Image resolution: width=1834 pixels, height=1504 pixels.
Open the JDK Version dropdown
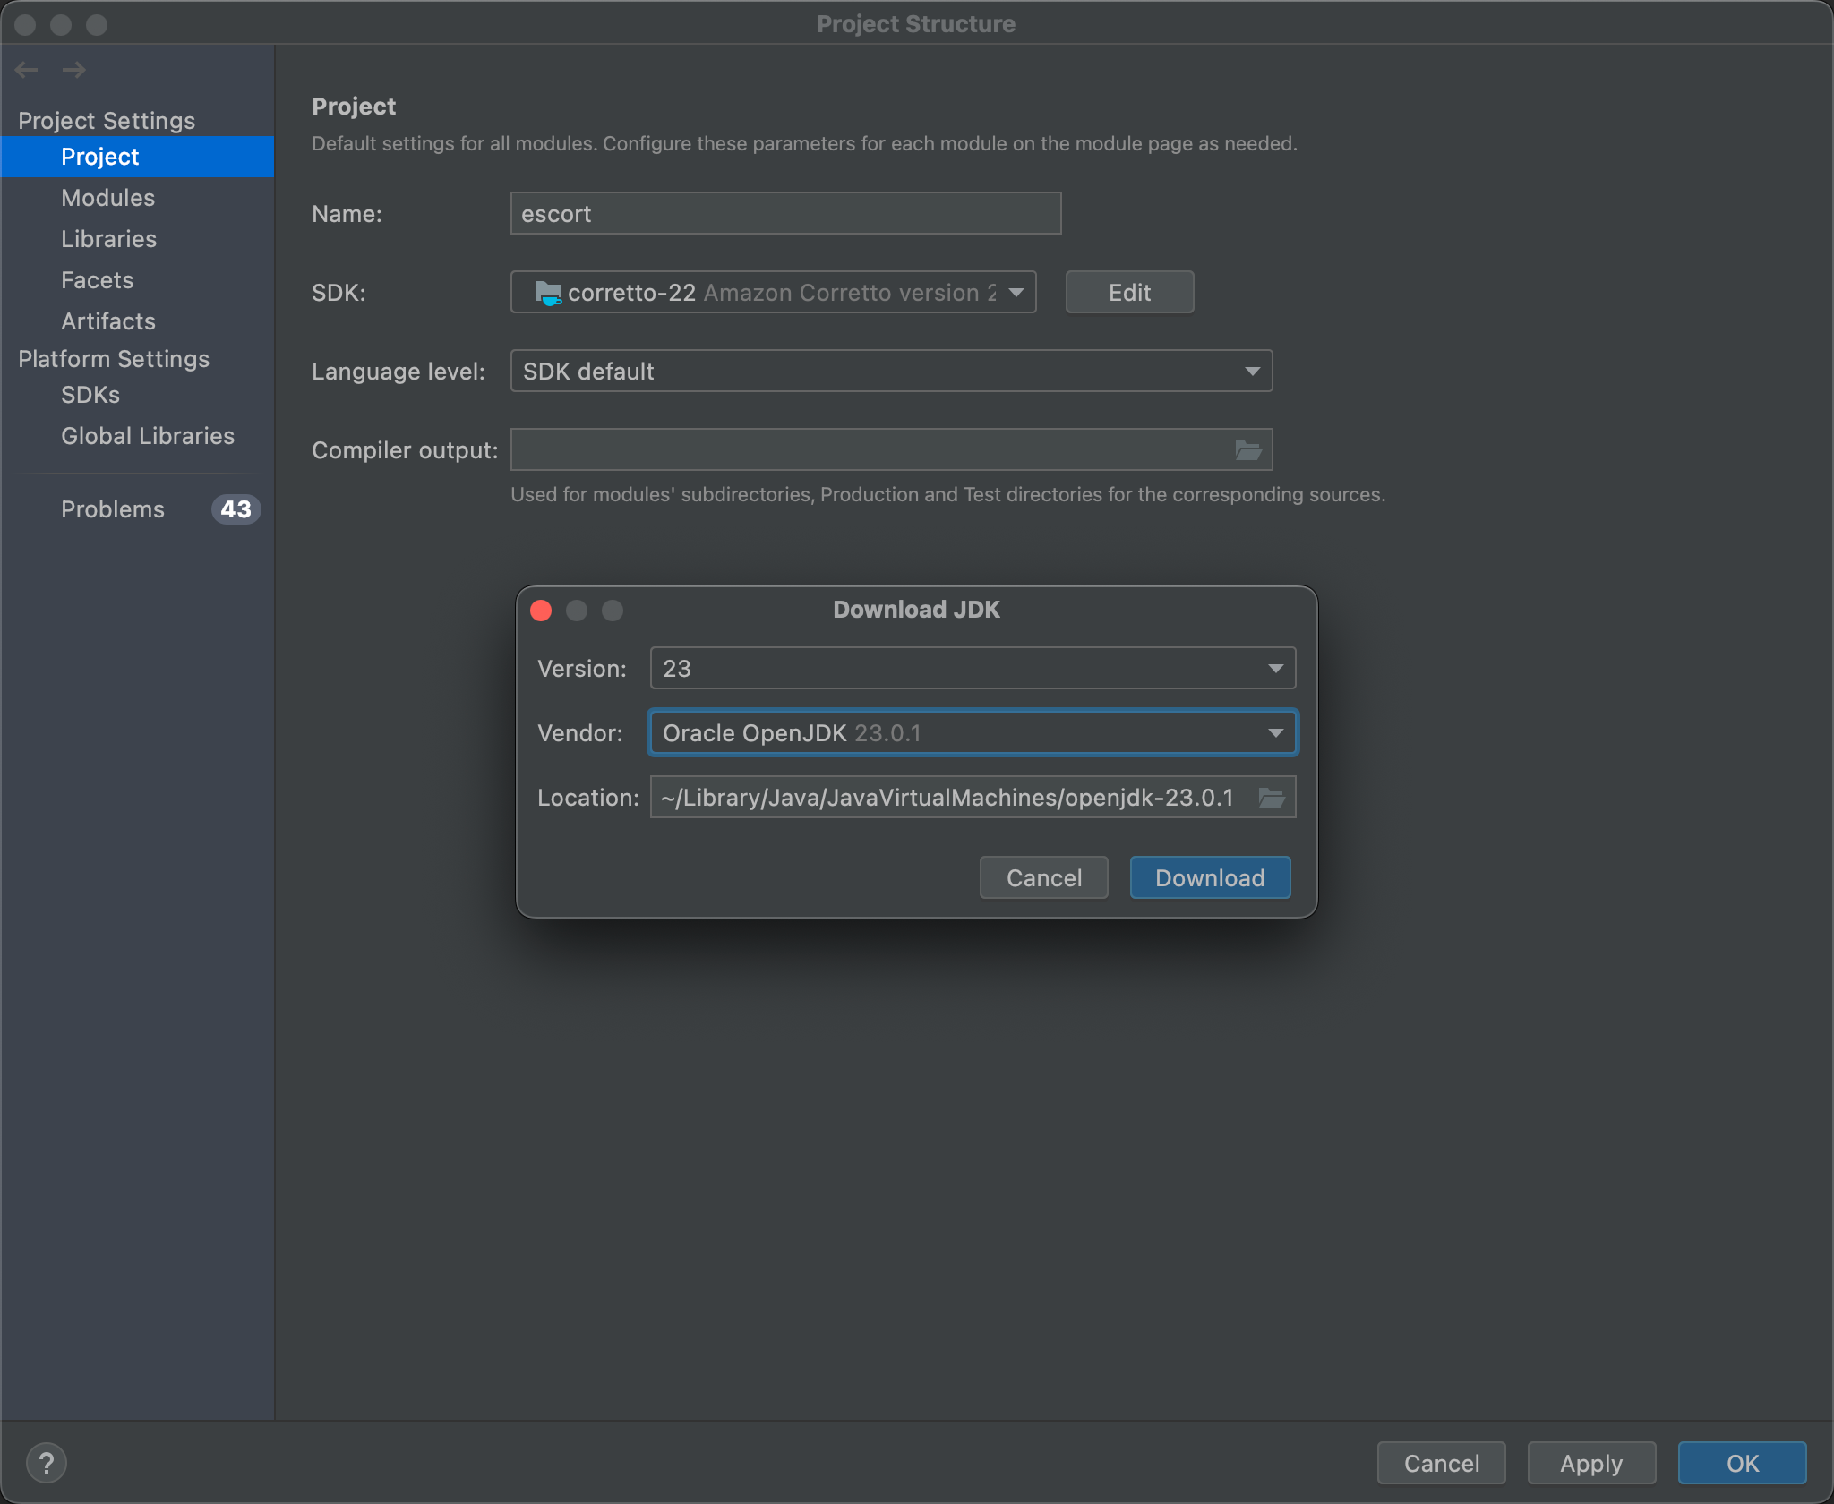(x=1274, y=668)
